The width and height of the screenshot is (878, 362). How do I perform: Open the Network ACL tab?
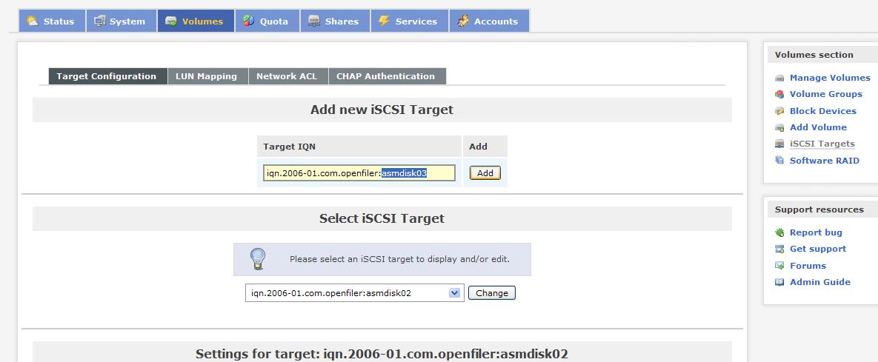click(287, 76)
